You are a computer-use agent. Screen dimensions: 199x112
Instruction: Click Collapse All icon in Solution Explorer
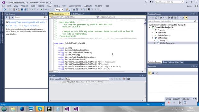click(172, 18)
